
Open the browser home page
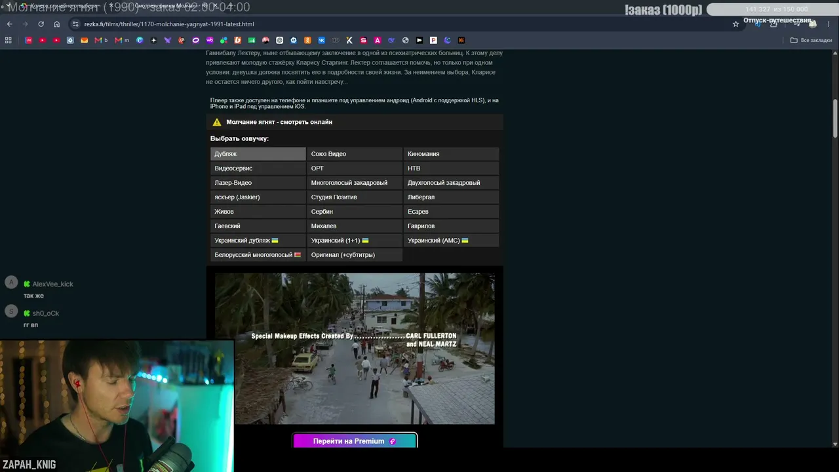57,24
